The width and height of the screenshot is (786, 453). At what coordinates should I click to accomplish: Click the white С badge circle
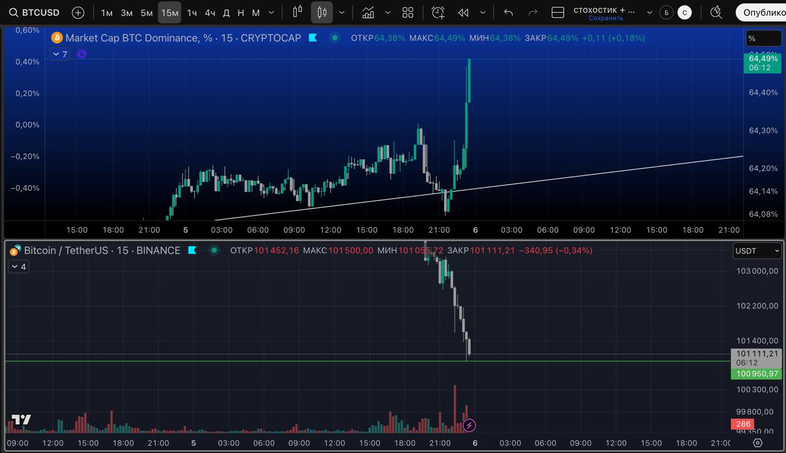click(x=685, y=12)
